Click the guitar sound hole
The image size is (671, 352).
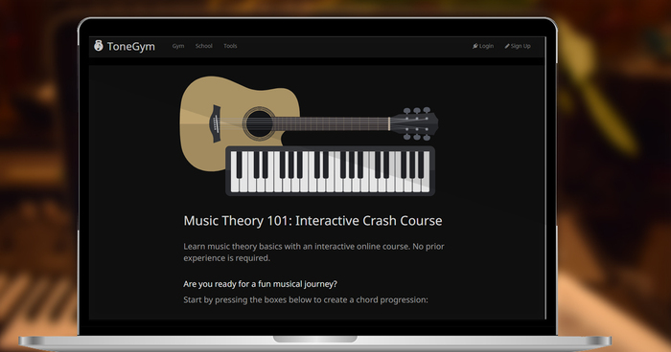click(259, 124)
